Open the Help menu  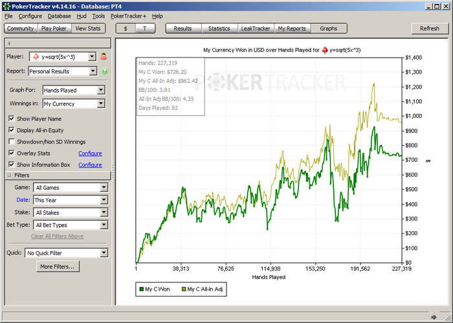[157, 16]
